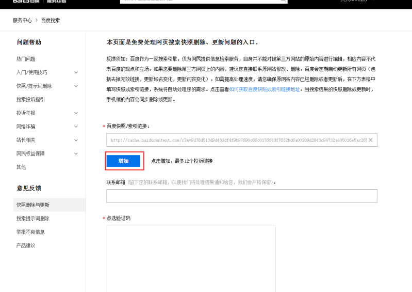Select 快照删除与更新 feedback item
The image size is (412, 292).
[x=50, y=205]
